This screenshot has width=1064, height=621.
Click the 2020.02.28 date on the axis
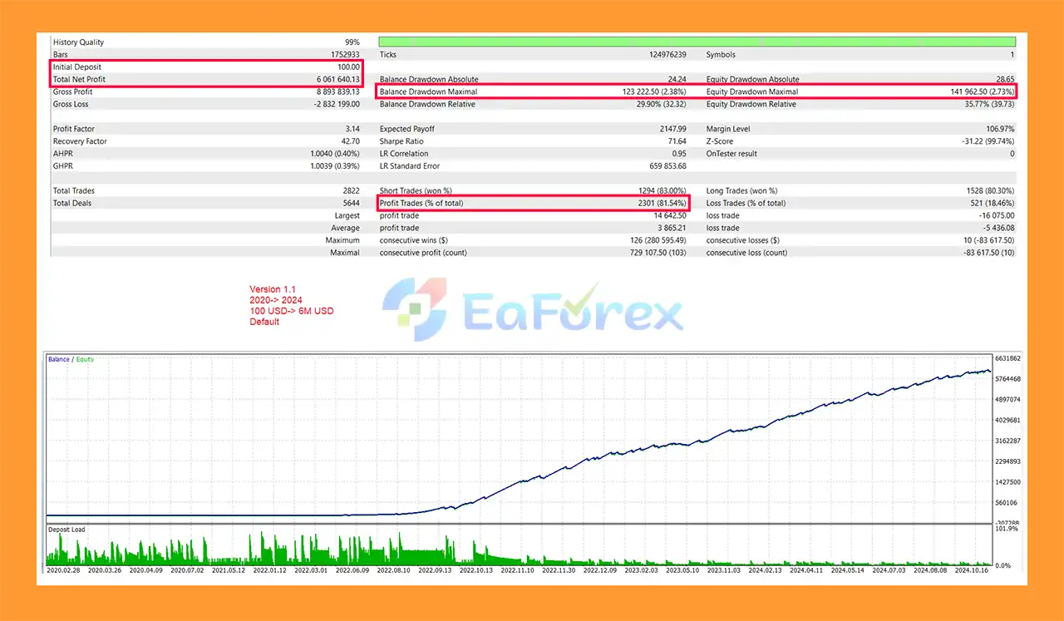(64, 571)
